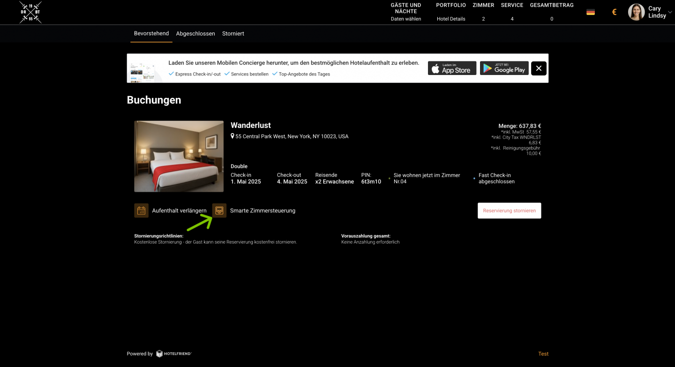
Task: Open the Service step
Action: tap(512, 12)
